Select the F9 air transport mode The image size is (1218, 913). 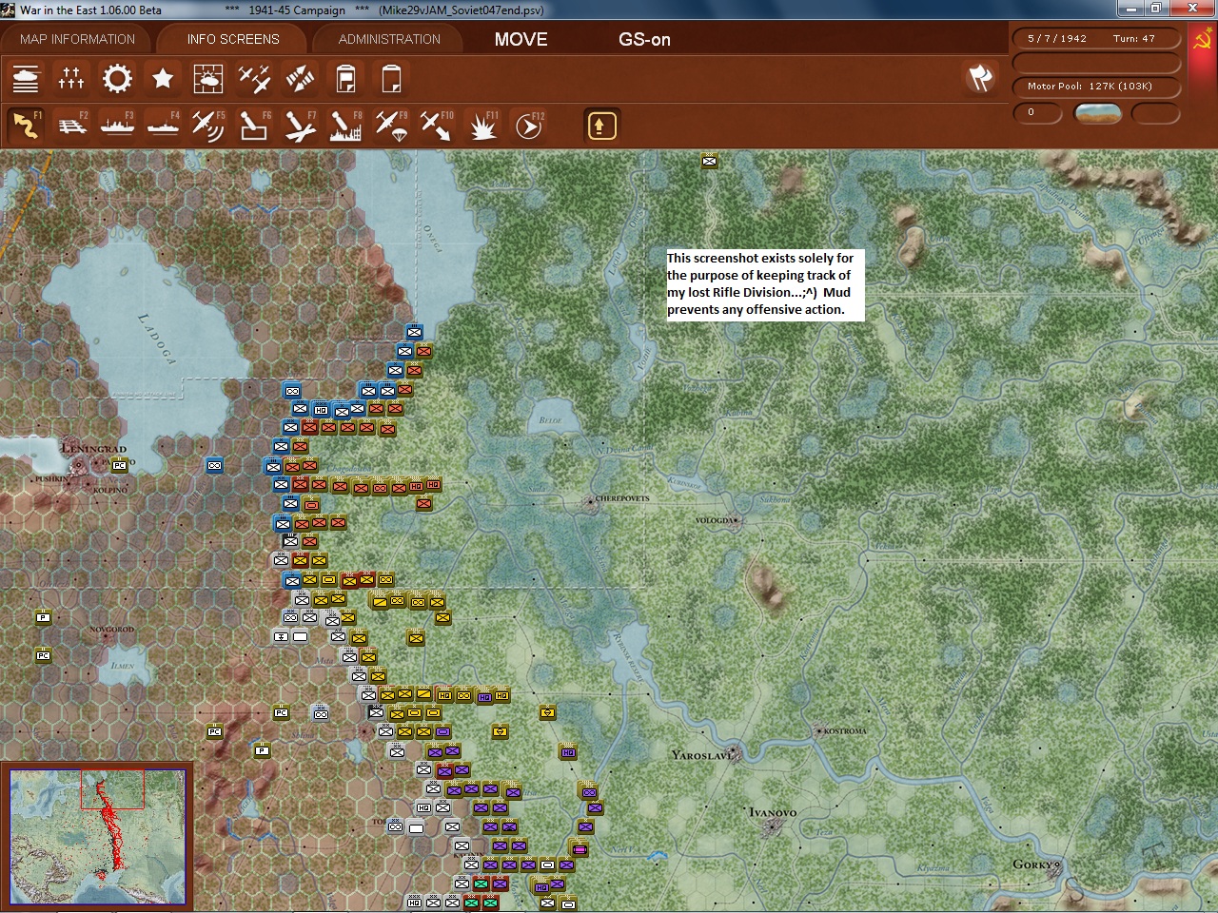point(391,125)
